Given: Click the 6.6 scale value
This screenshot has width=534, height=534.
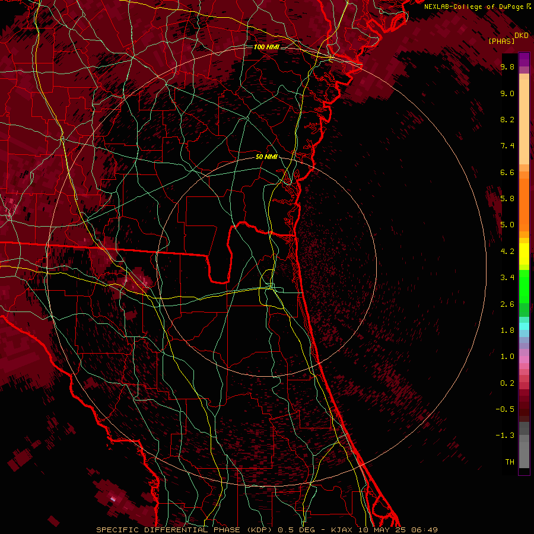Looking at the screenshot, I should [x=507, y=172].
